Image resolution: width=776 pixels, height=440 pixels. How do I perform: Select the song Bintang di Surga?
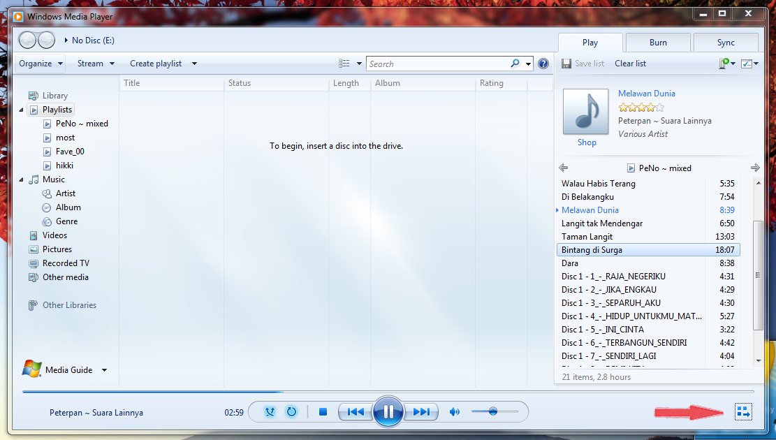point(648,250)
